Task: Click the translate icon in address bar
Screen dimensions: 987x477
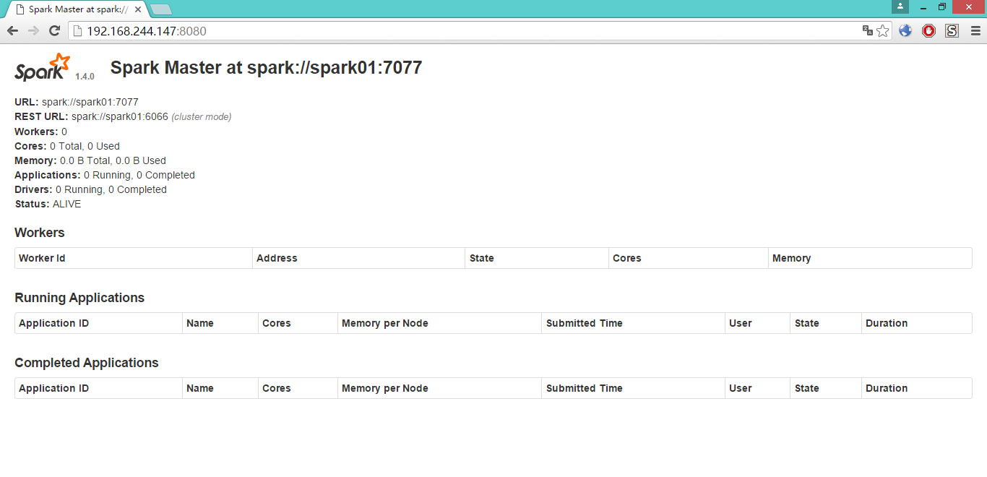Action: pos(868,30)
